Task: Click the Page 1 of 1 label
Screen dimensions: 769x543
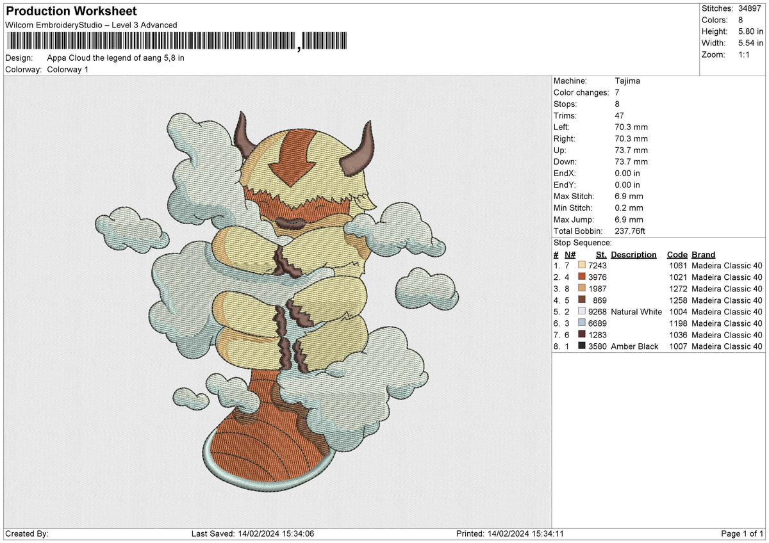Action: tap(743, 533)
